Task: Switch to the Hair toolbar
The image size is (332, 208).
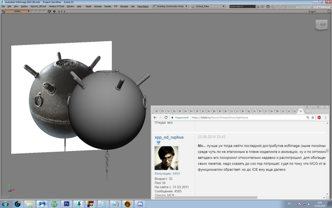Action: 133,7
